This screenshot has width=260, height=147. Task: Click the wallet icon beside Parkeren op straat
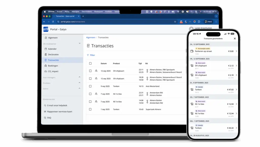192,51
